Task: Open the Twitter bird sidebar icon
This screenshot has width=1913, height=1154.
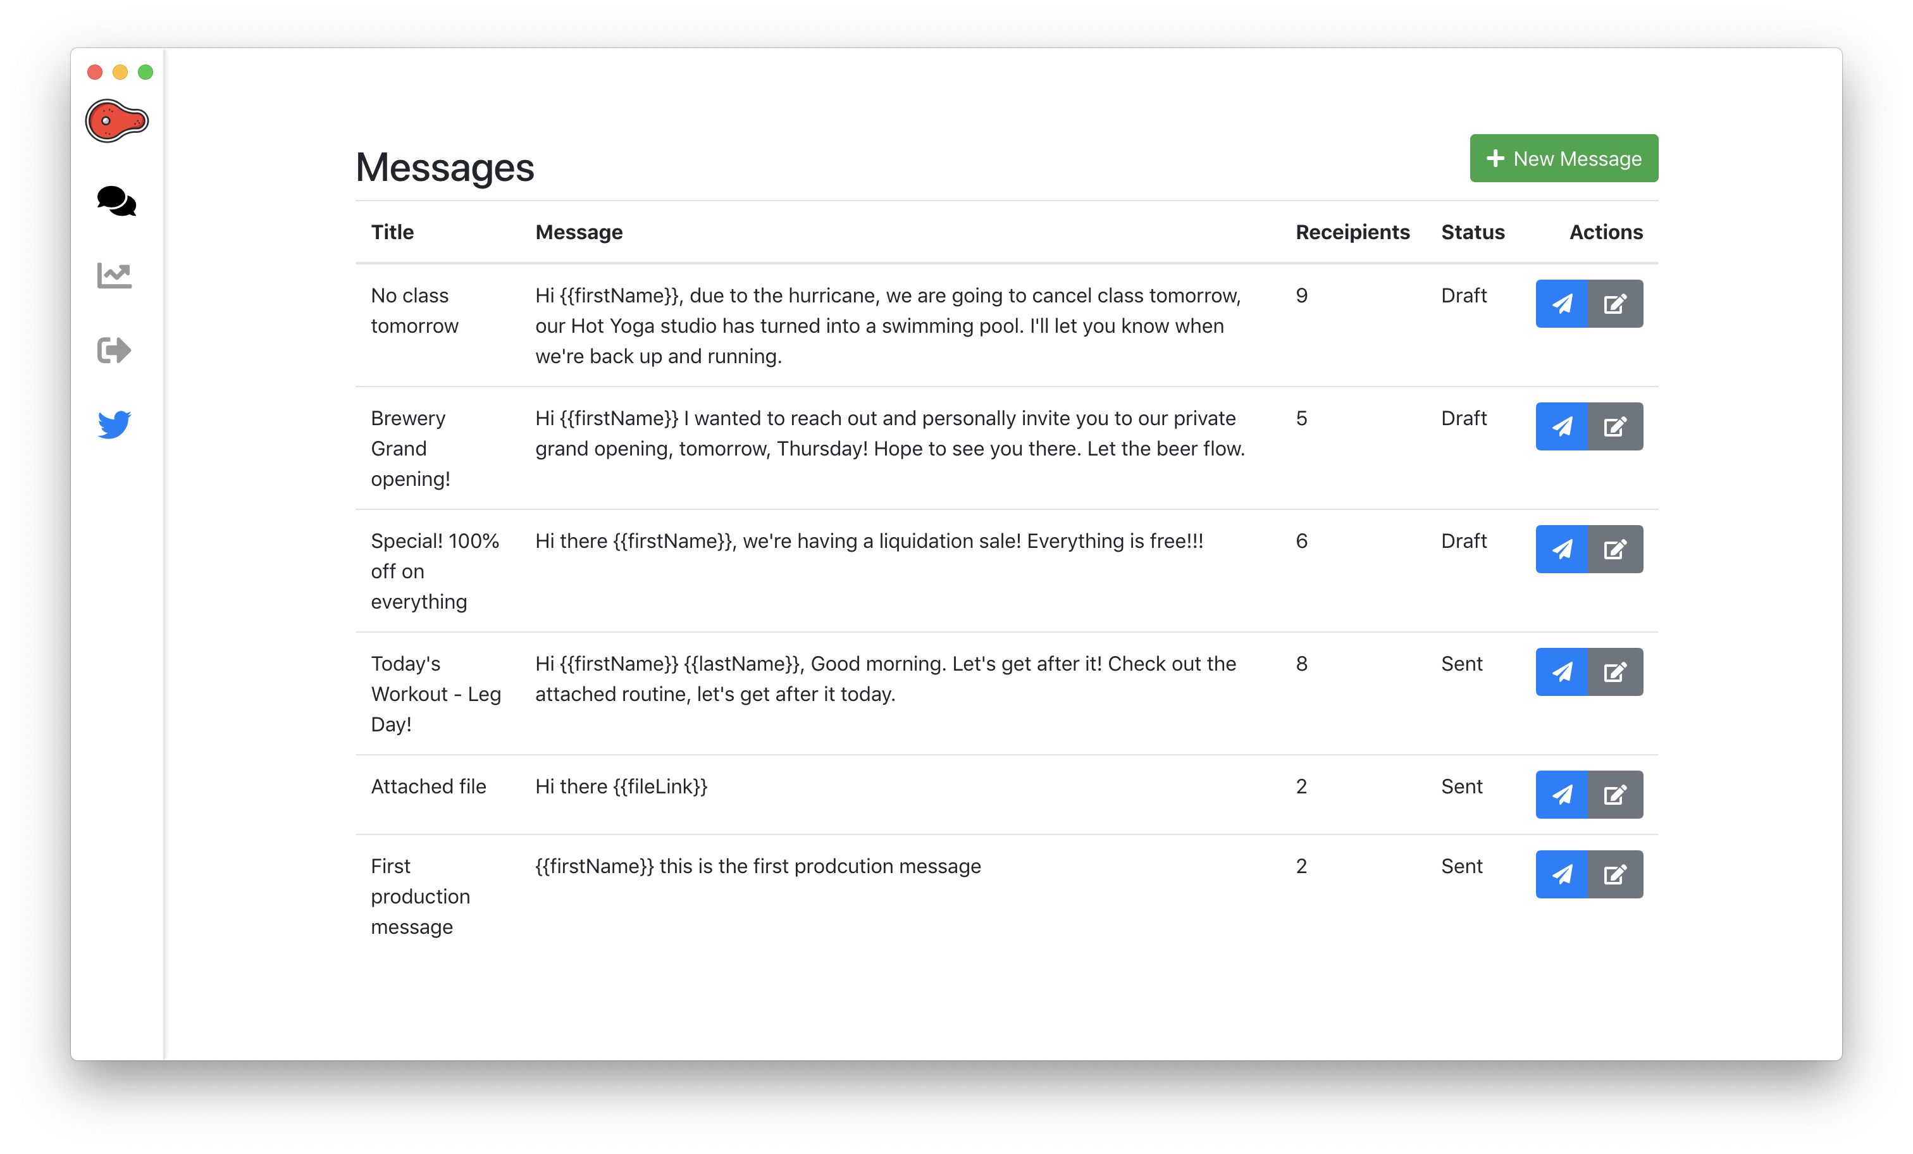Action: (x=114, y=424)
